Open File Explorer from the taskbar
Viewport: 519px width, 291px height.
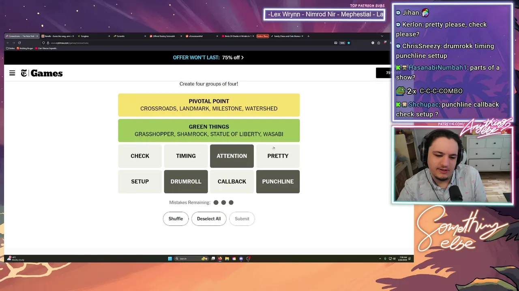227,259
